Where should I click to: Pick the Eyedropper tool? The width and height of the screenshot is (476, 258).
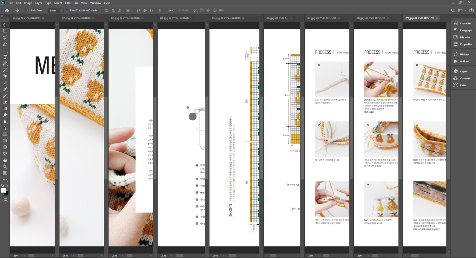(5, 89)
